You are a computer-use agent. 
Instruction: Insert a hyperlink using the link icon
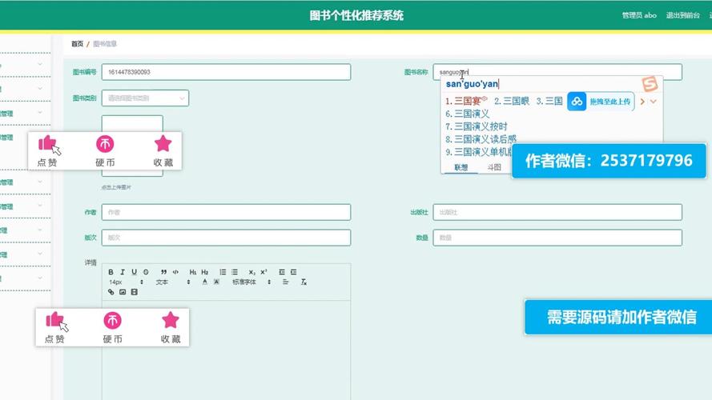pos(111,292)
